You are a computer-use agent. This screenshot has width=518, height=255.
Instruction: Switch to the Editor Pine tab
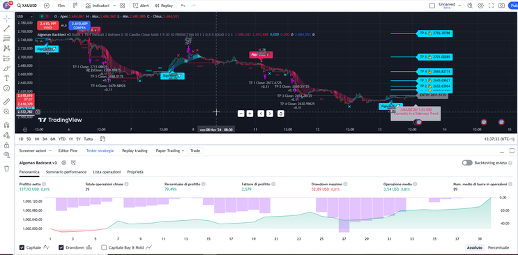[68, 150]
